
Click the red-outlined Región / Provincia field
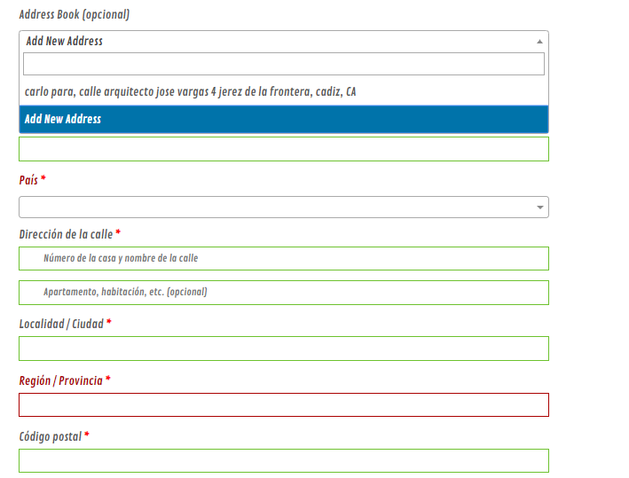(x=284, y=405)
